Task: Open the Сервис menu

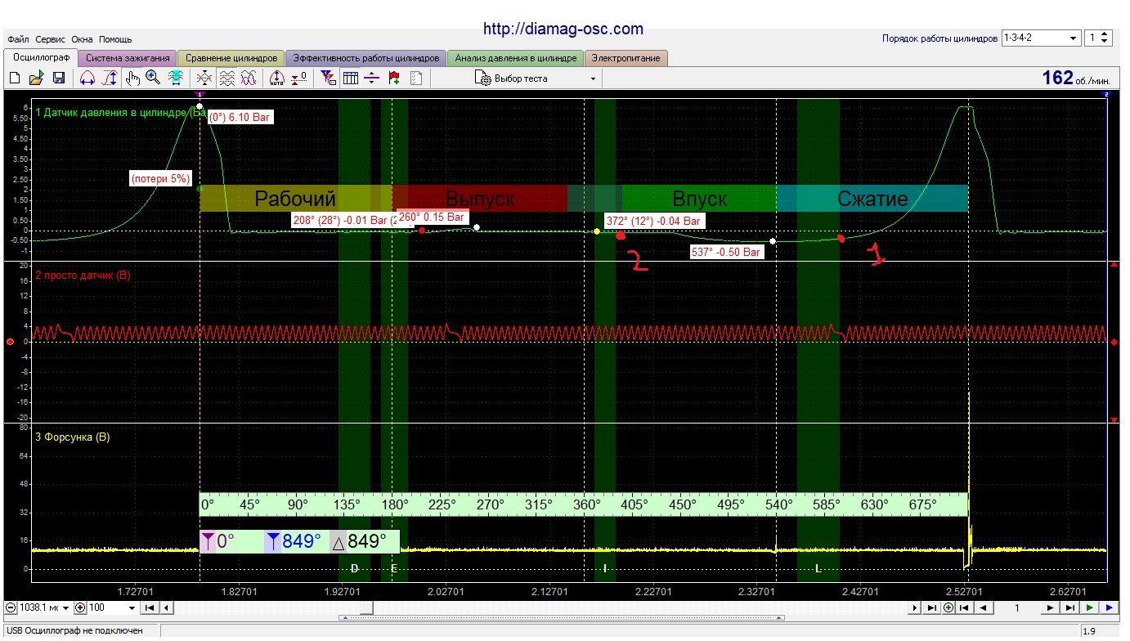Action: pyautogui.click(x=50, y=39)
